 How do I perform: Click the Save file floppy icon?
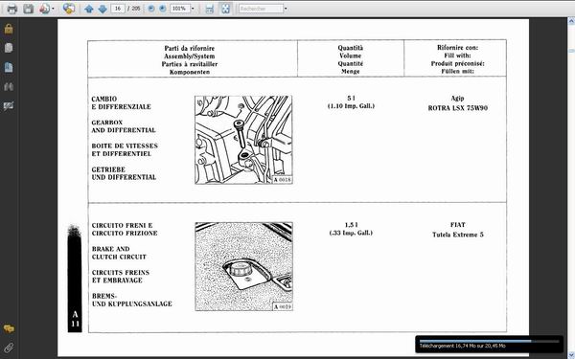[x=28, y=9]
